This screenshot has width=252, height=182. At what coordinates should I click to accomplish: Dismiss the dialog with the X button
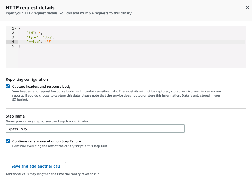(247, 7)
